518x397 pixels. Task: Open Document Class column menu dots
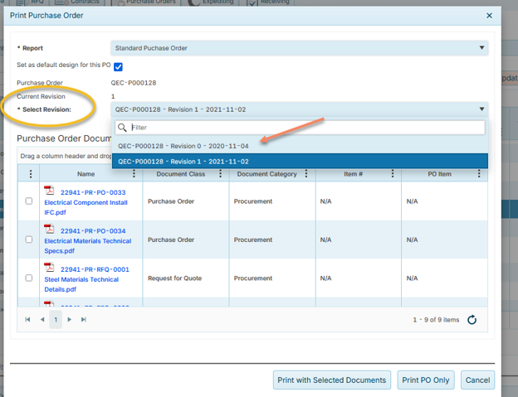click(x=220, y=173)
